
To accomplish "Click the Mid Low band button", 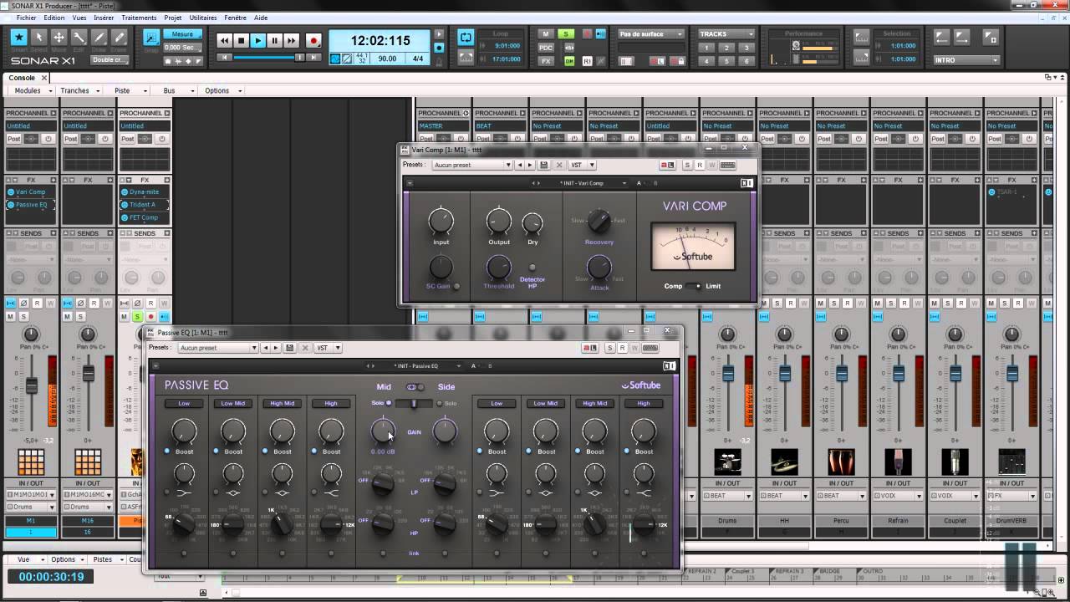I will click(x=184, y=403).
